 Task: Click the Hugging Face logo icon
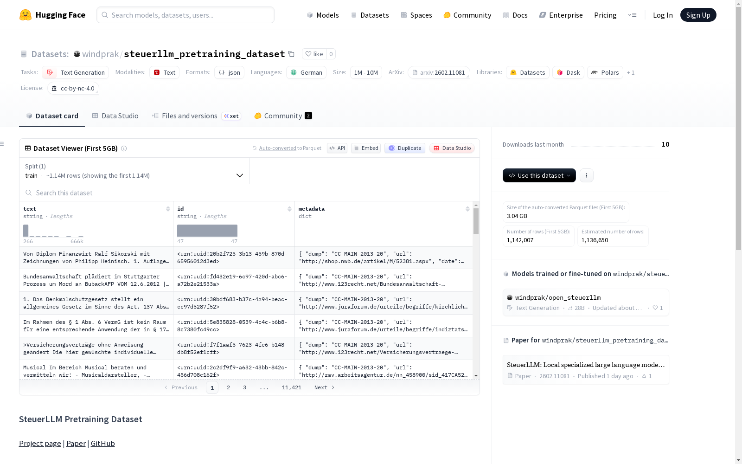[x=26, y=15]
